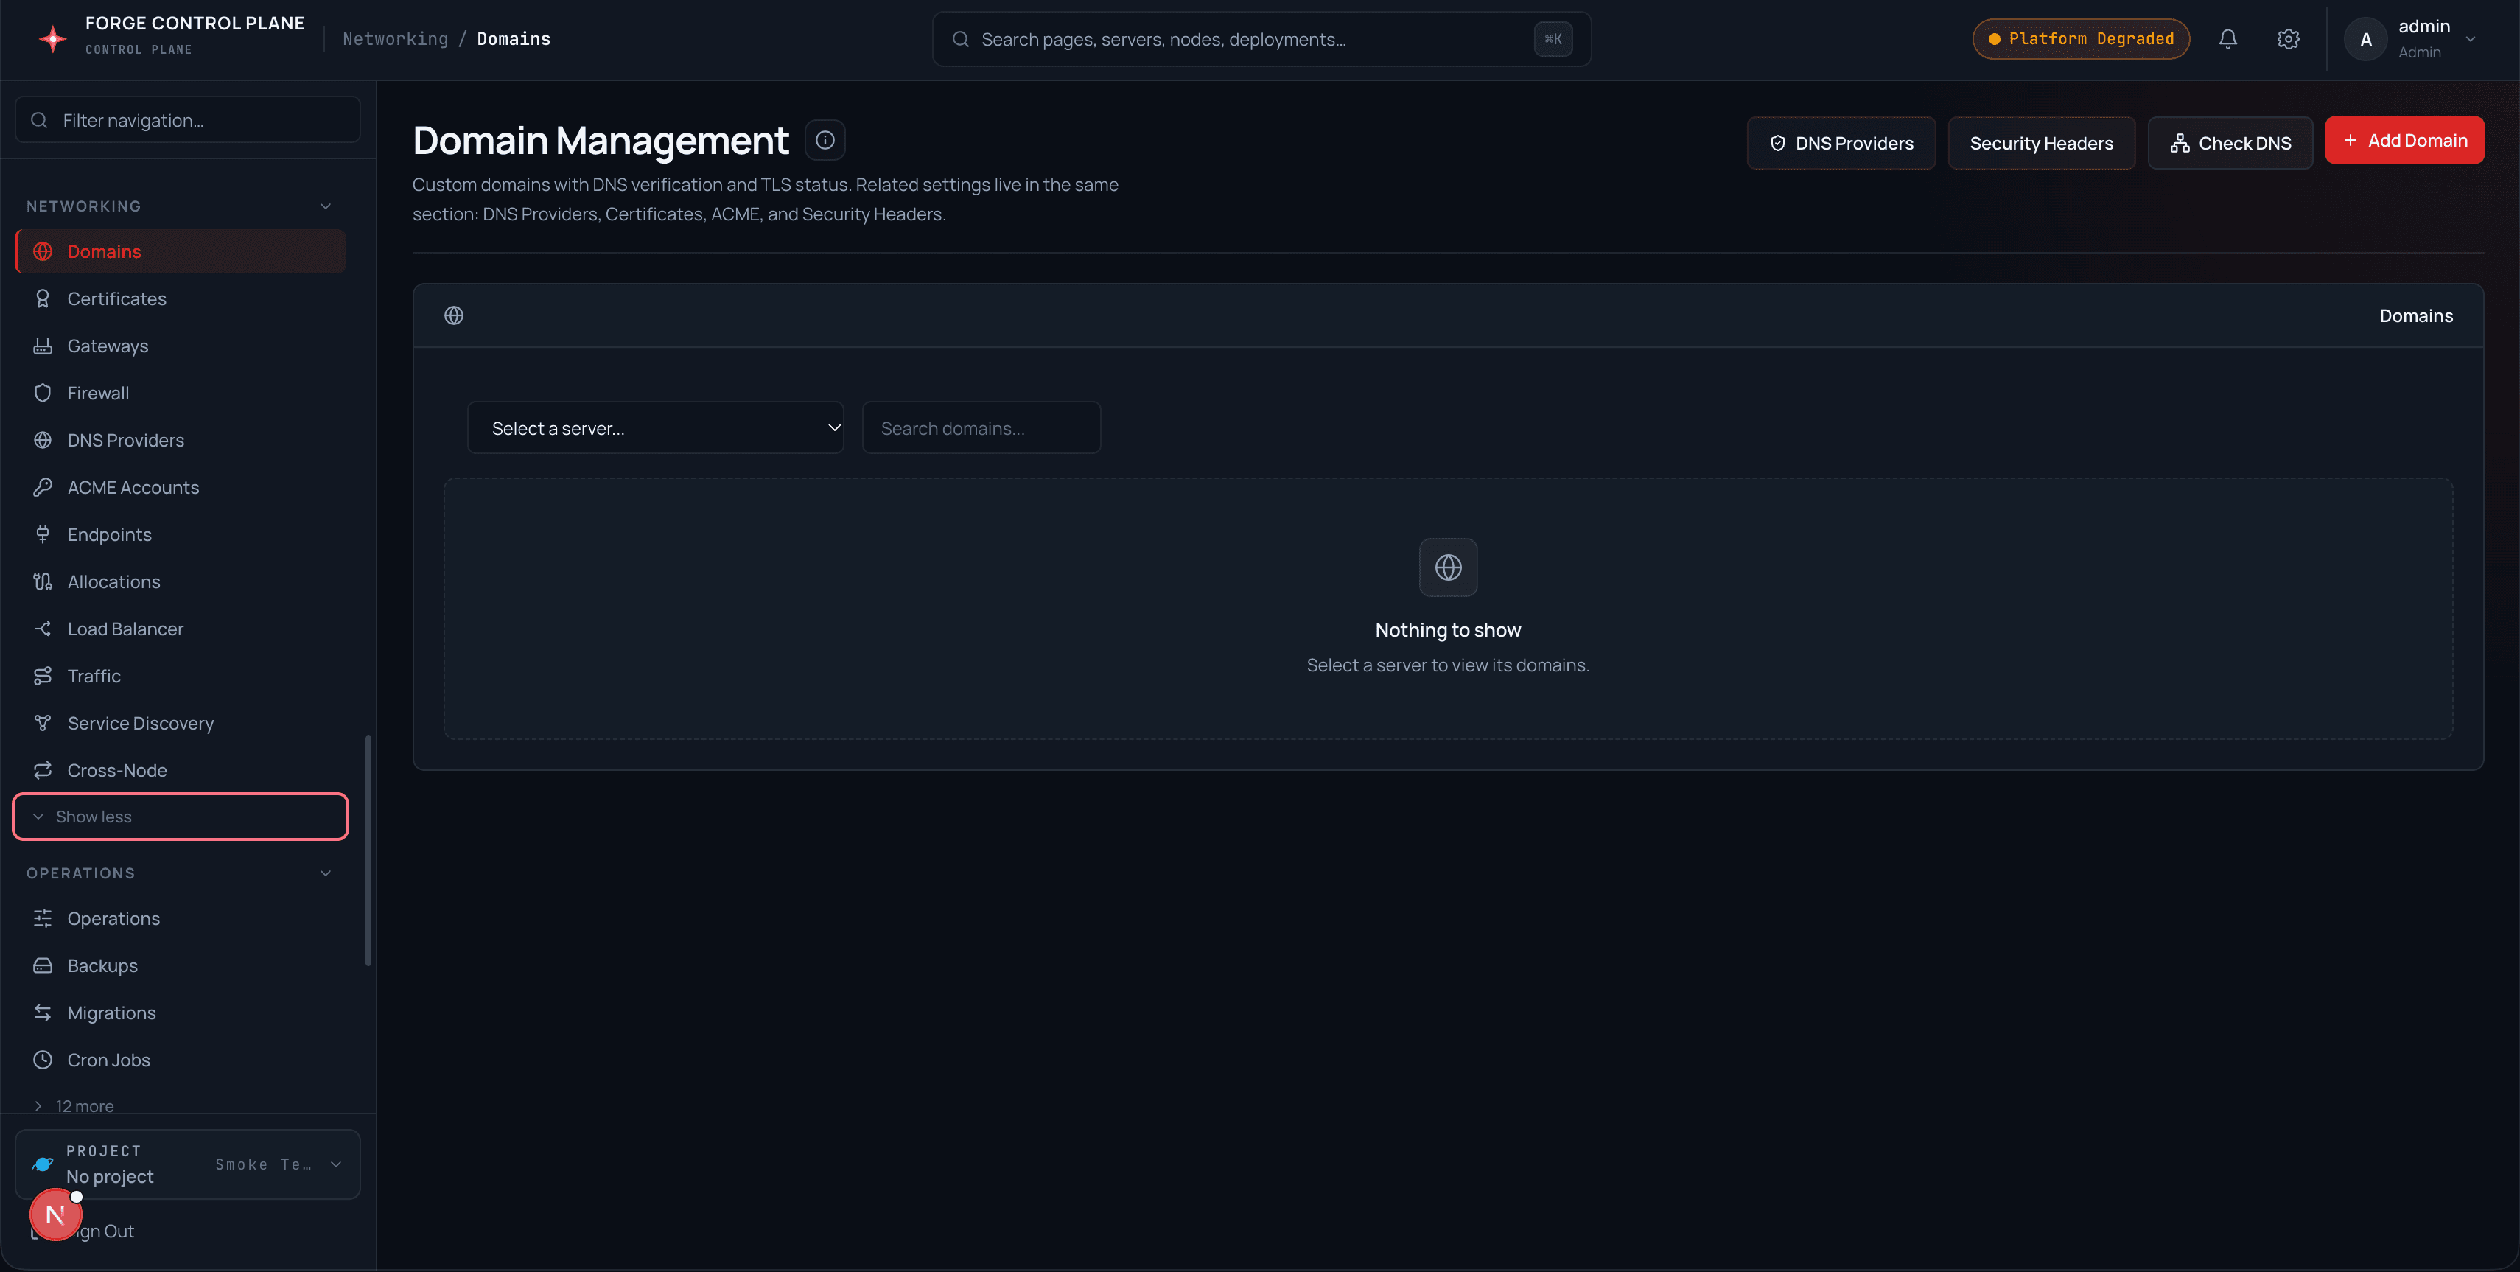Open Security Headers button
The image size is (2520, 1272).
2042,143
